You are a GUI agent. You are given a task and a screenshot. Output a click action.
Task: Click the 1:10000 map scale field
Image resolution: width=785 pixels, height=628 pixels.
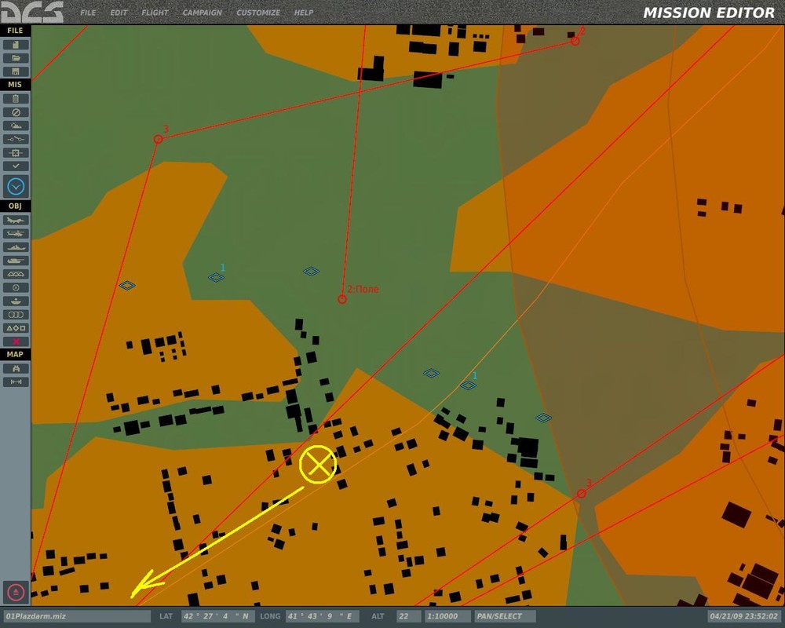click(x=447, y=616)
